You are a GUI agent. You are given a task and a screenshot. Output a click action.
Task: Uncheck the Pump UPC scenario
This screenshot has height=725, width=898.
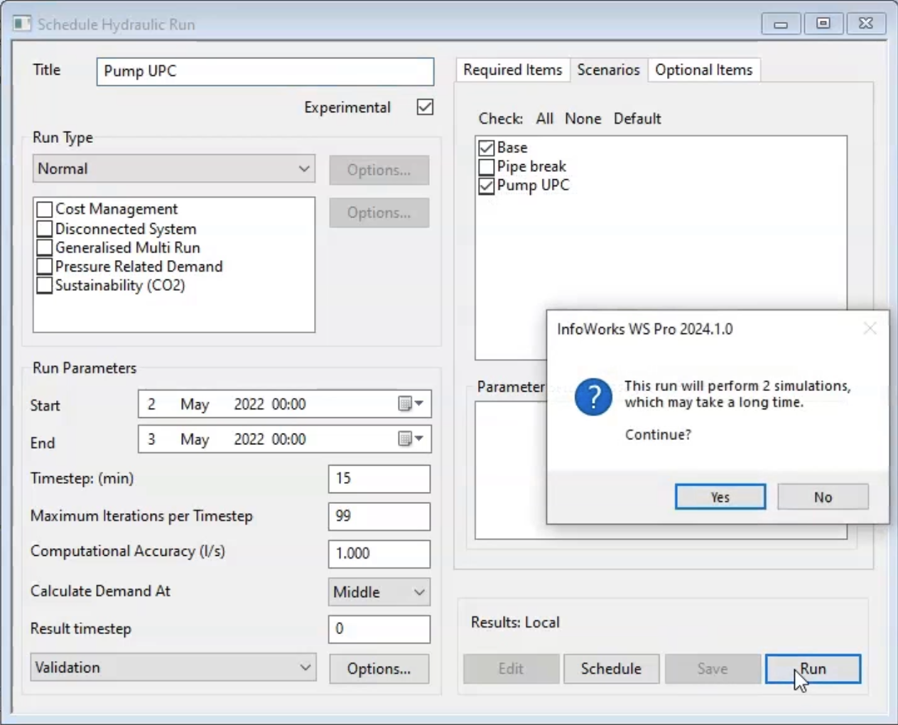tap(487, 186)
